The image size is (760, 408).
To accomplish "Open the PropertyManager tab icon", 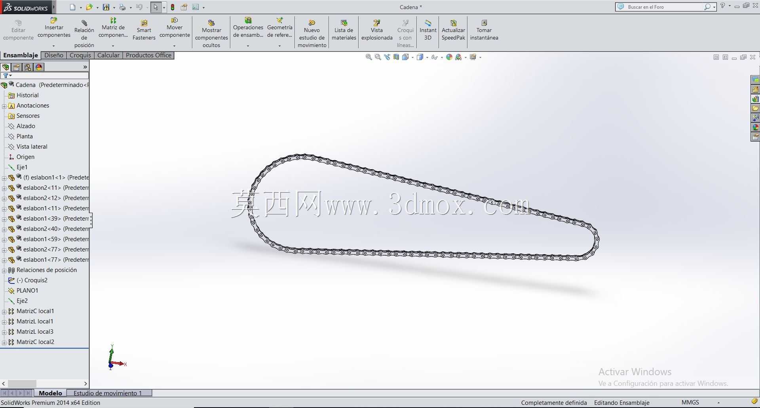I will click(x=17, y=67).
